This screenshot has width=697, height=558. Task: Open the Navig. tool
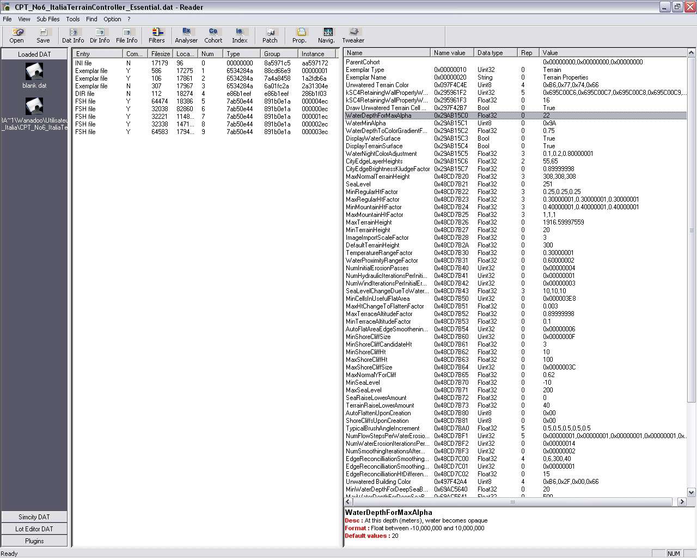(327, 35)
